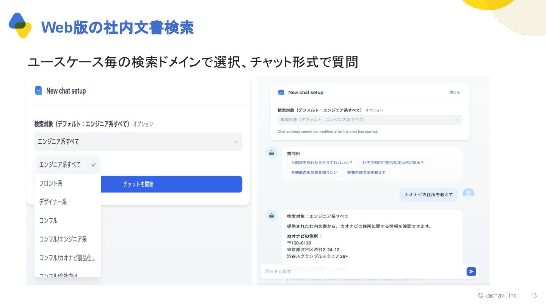The image size is (546, 307).
Task: Expand the エンジニア系すべて search target dropdown
Action: [x=138, y=142]
